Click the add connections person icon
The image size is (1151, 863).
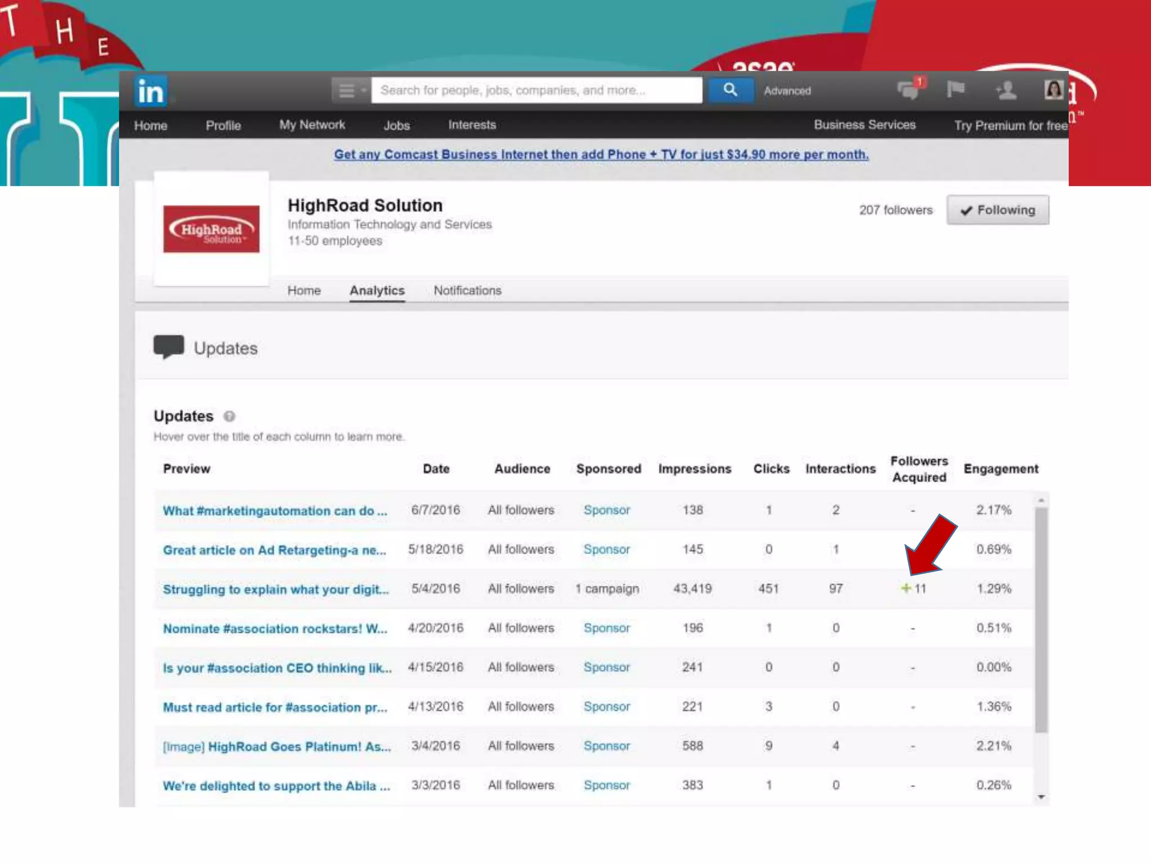coord(1005,90)
